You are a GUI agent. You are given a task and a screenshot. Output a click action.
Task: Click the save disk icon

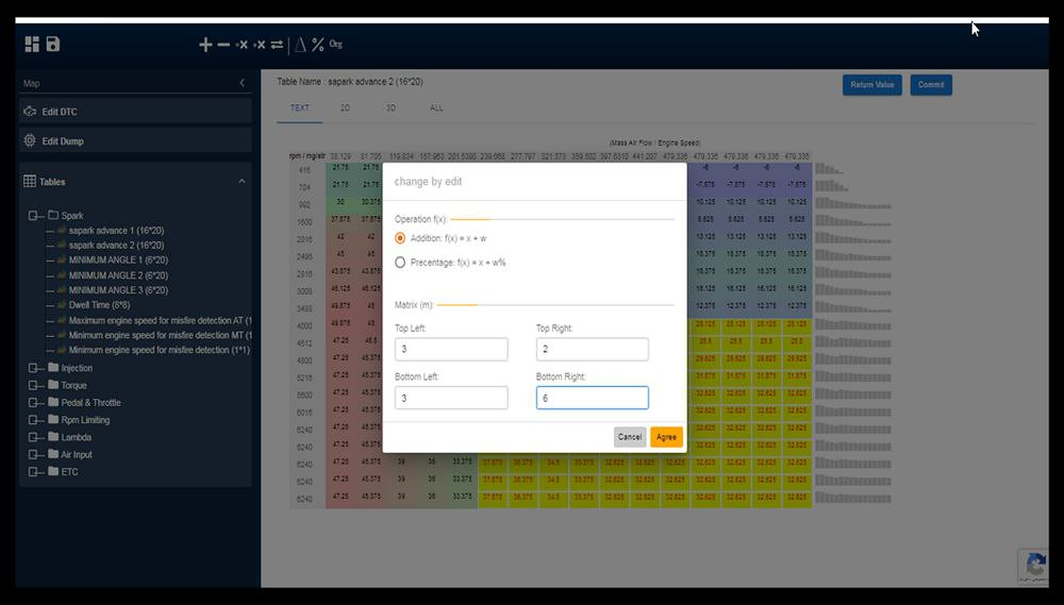pos(53,44)
